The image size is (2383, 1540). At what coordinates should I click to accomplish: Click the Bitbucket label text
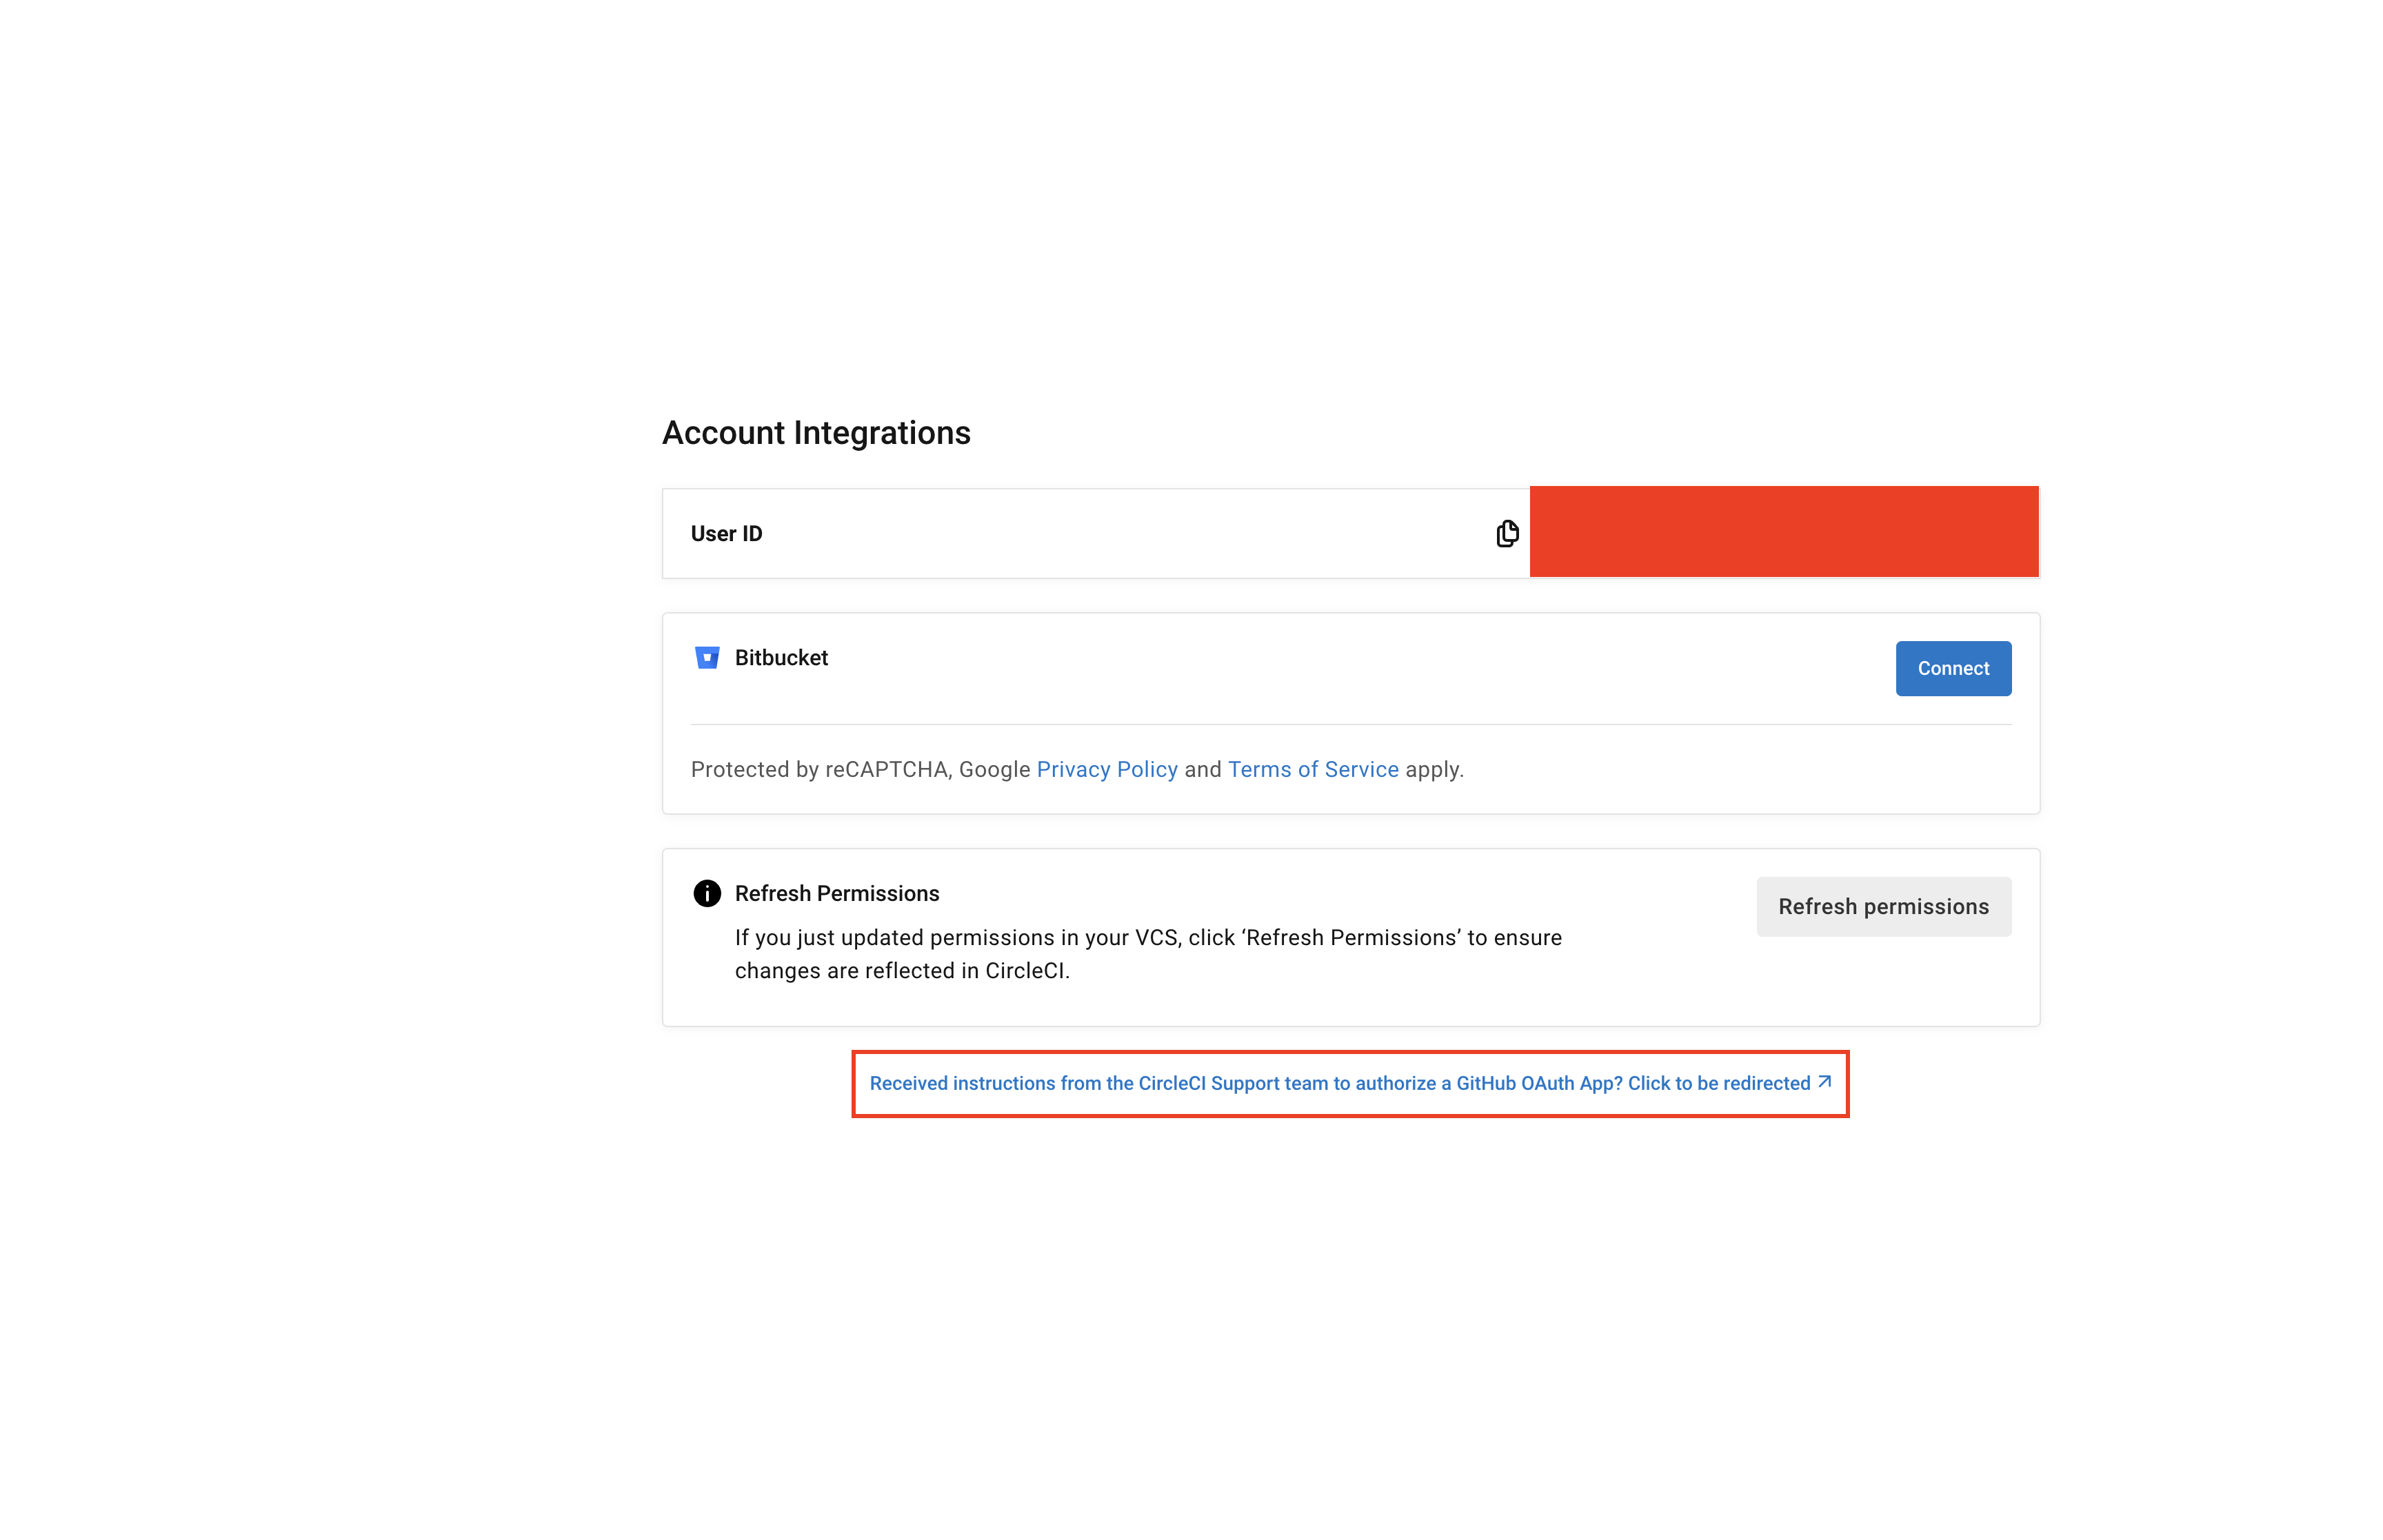tap(781, 657)
